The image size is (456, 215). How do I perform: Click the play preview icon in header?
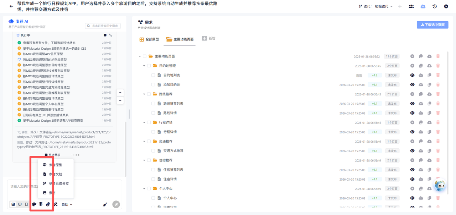tap(446, 6)
